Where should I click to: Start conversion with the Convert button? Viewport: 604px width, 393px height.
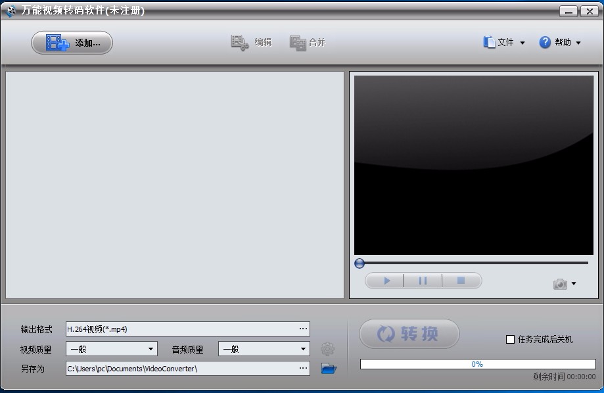click(409, 334)
